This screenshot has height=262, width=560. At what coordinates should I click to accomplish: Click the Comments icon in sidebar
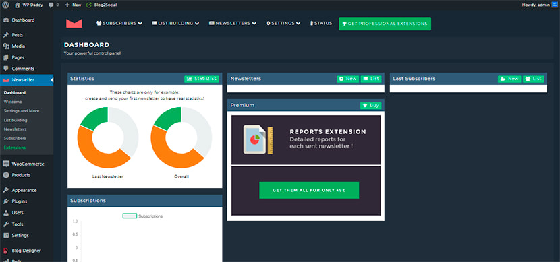click(x=5, y=69)
